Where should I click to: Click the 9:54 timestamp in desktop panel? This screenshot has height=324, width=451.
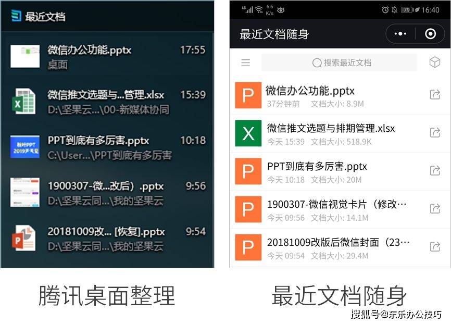coord(196,231)
